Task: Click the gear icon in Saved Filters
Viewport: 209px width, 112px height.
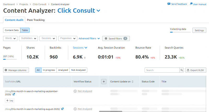Action: point(106,38)
